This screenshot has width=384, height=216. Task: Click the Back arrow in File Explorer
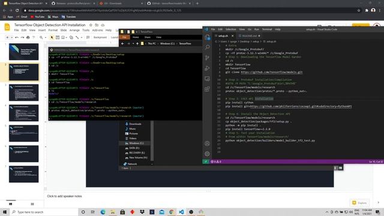(122, 44)
